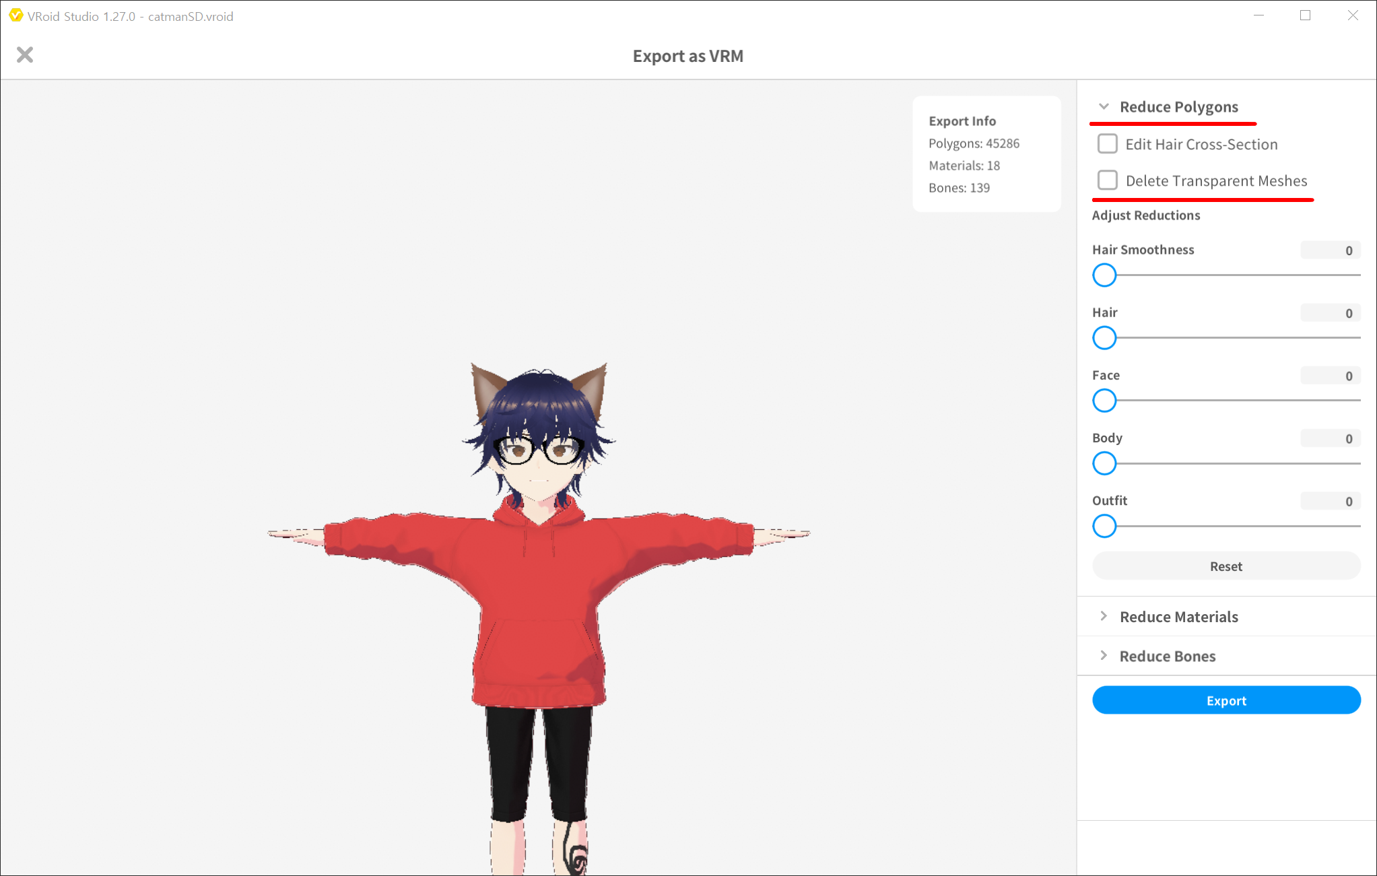
Task: Click the Body reduction slider handle
Action: pos(1104,463)
